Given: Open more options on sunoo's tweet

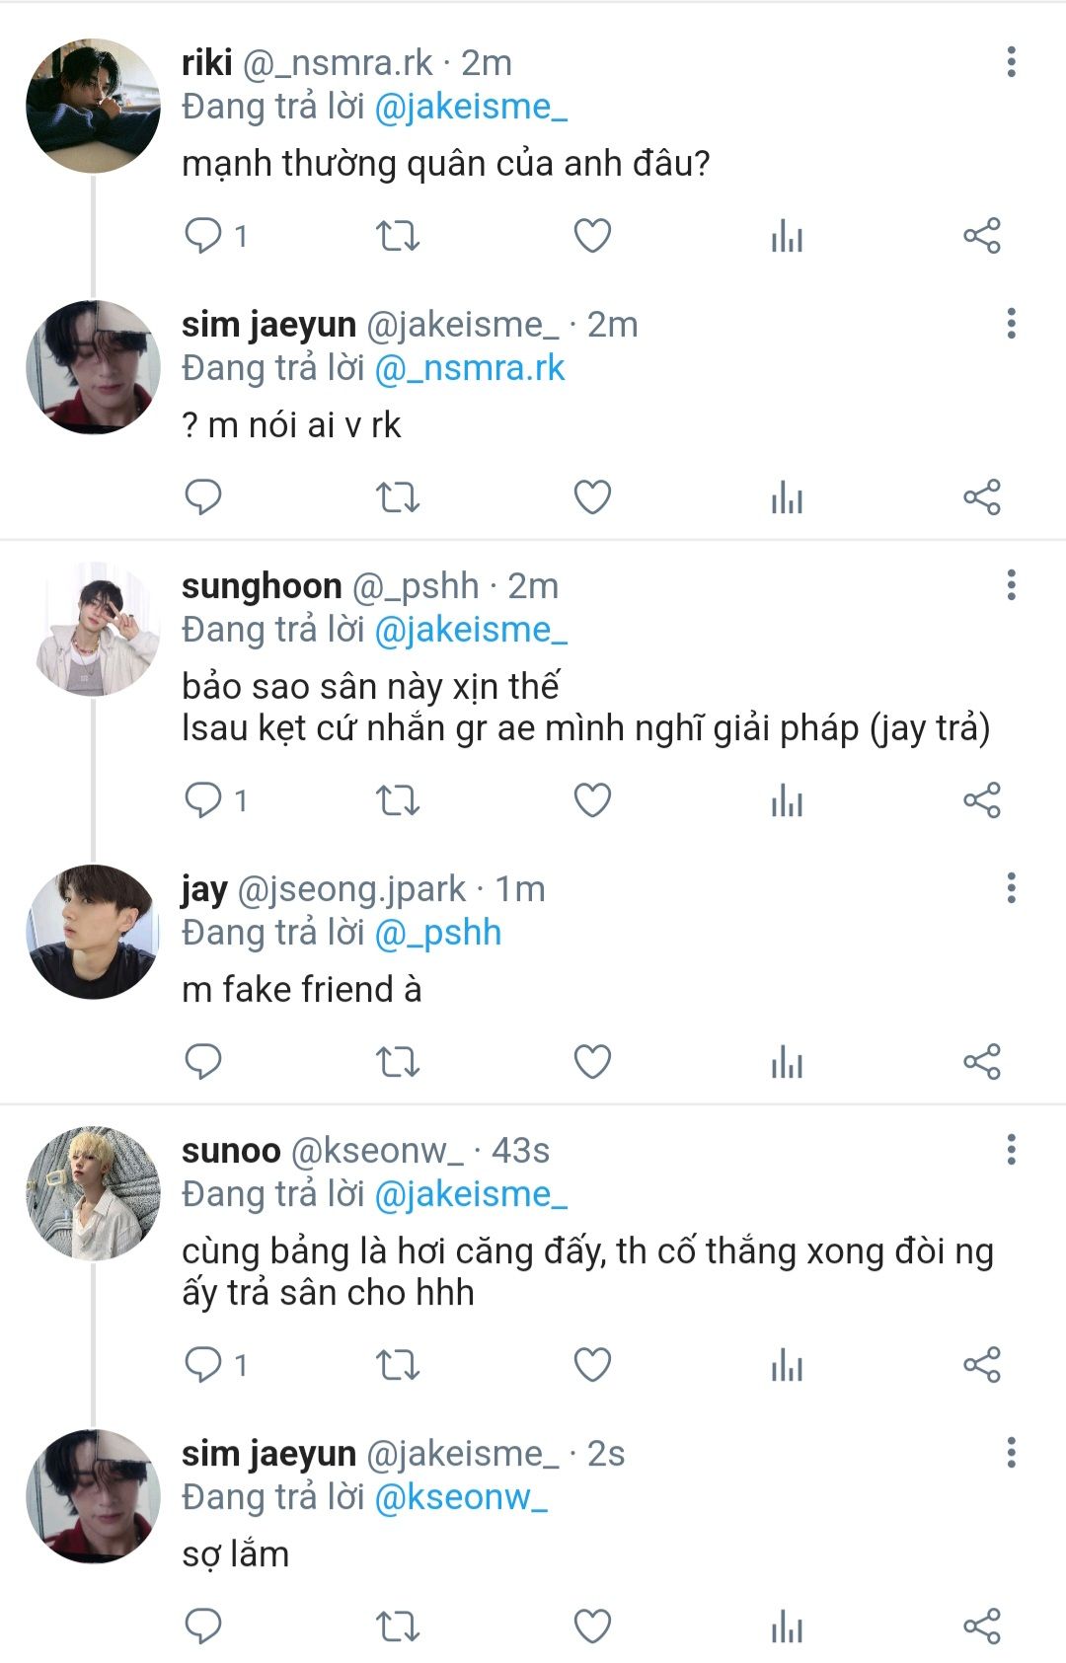Looking at the screenshot, I should coord(1011,1150).
